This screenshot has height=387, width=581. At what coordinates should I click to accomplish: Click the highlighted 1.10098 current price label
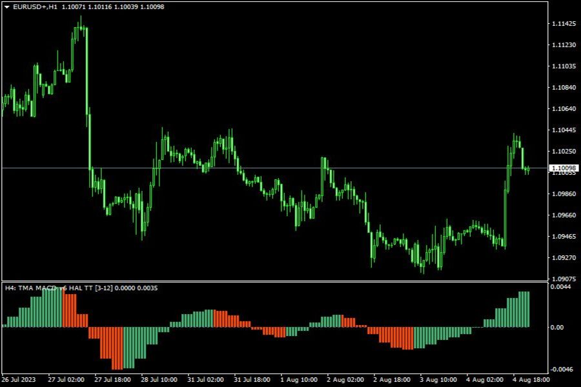[x=564, y=168]
